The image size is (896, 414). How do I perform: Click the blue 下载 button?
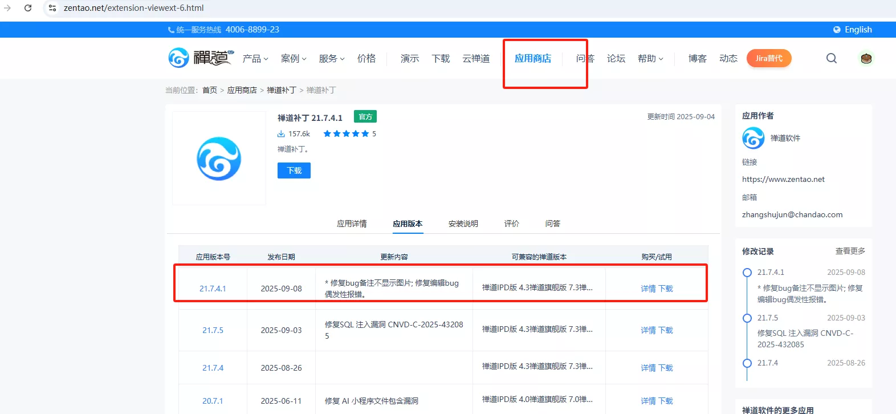(x=294, y=171)
